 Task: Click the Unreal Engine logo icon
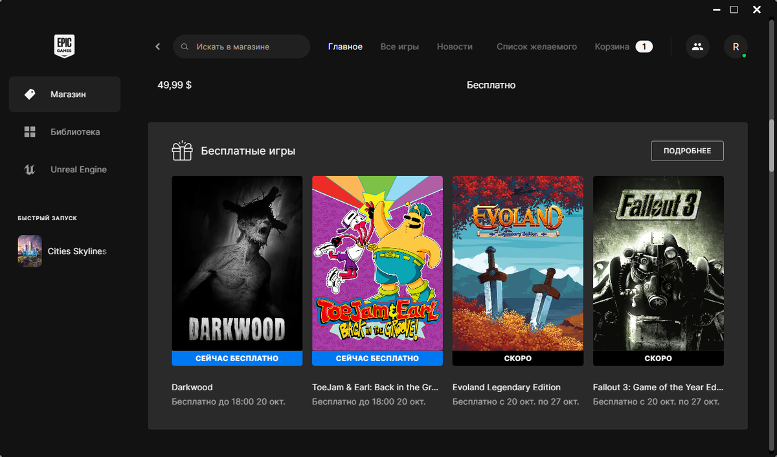click(x=30, y=170)
